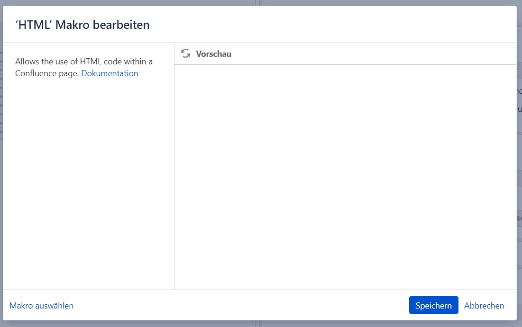Click the vertical divider between panels
The height and width of the screenshot is (327, 522).
tap(174, 166)
